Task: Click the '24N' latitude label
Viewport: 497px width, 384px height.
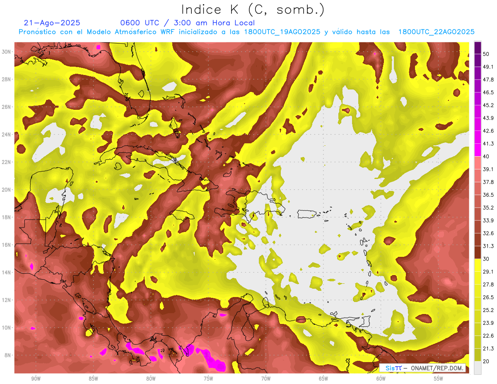Action: coord(7,134)
